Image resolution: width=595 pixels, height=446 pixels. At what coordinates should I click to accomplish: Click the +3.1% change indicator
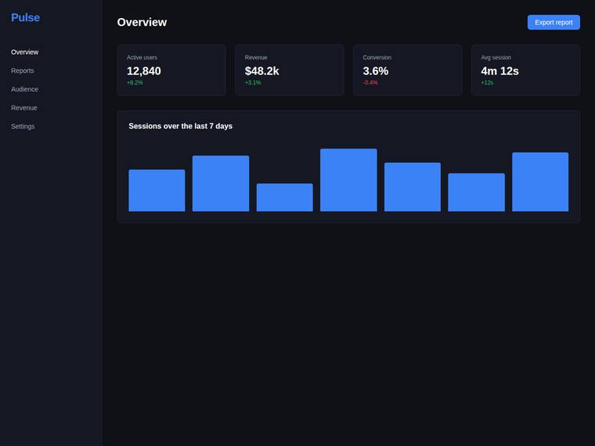pos(253,82)
